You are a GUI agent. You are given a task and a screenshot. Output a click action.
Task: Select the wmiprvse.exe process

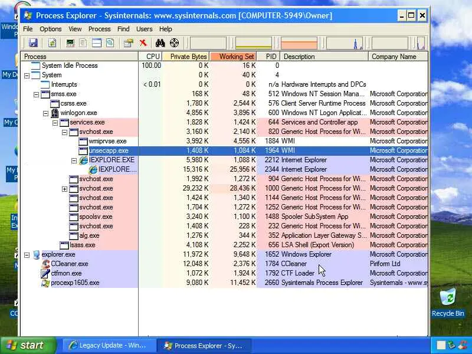224,141
